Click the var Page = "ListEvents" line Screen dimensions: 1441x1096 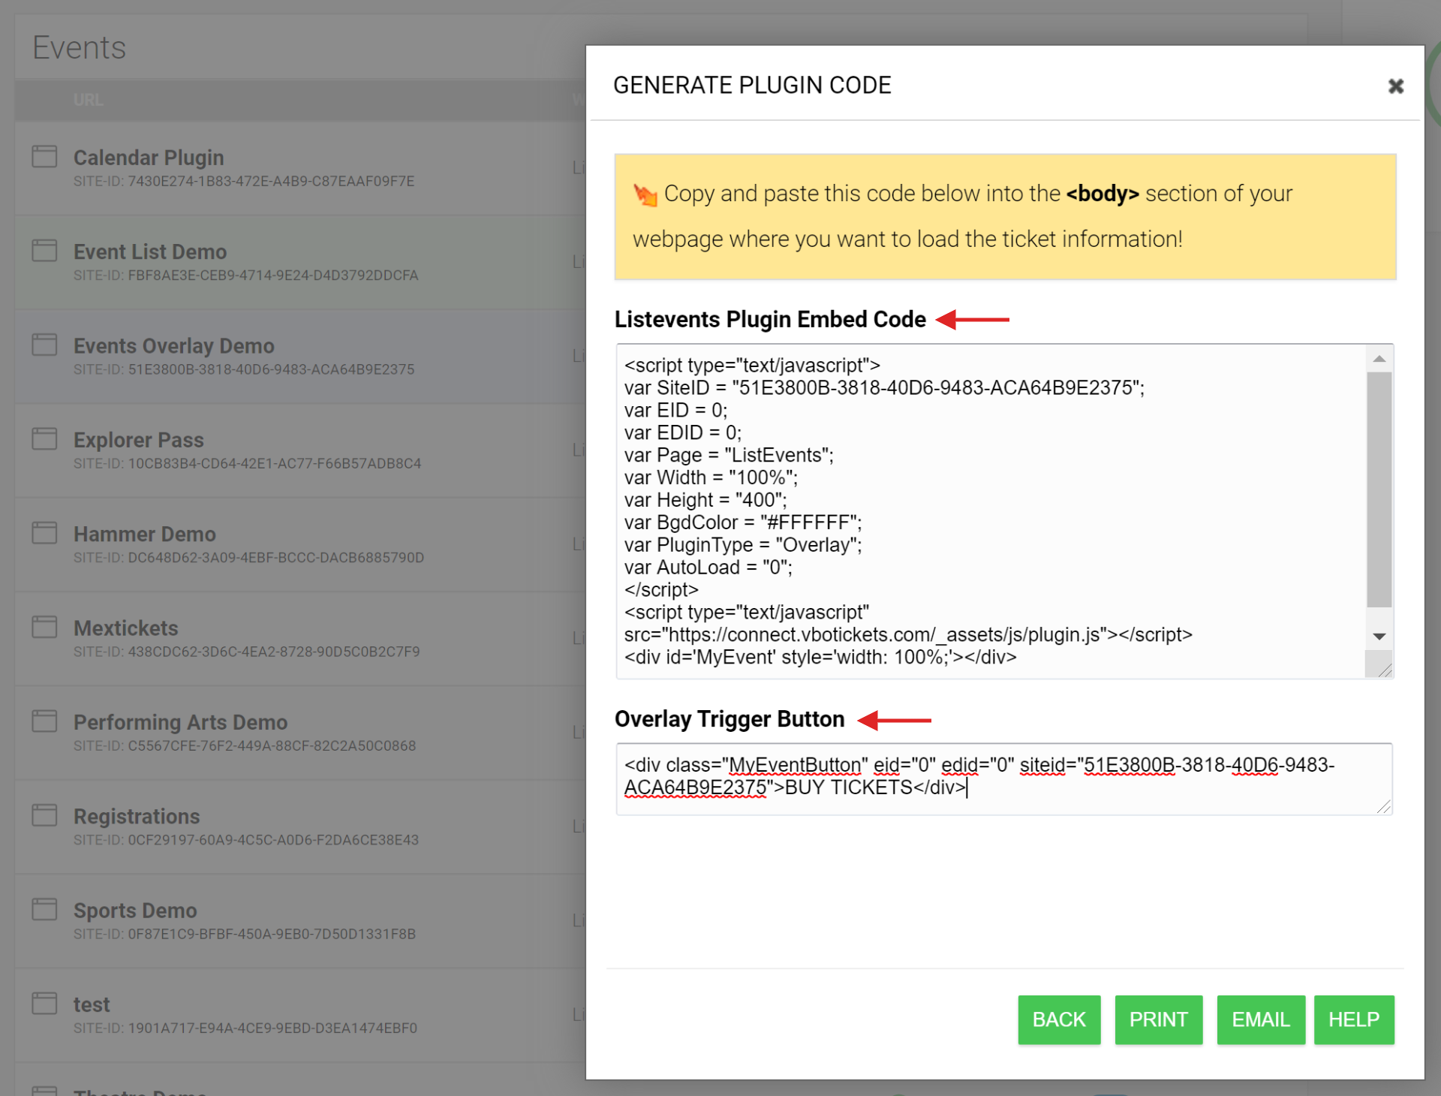[729, 455]
